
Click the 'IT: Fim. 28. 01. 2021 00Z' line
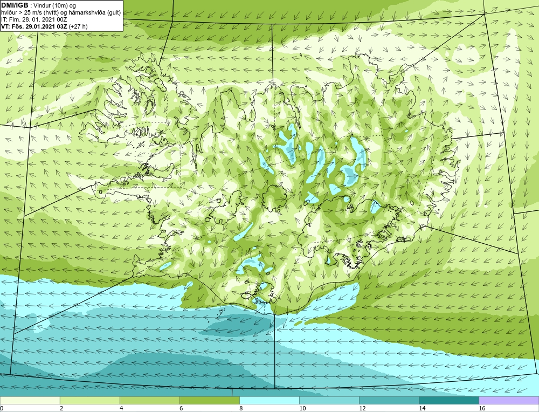(x=34, y=19)
